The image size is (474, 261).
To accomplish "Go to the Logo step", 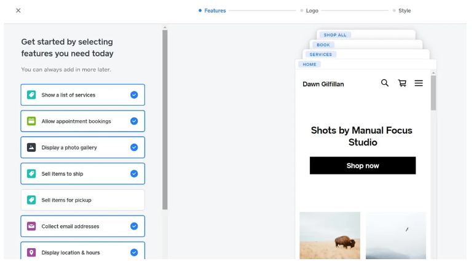I will pos(309,10).
